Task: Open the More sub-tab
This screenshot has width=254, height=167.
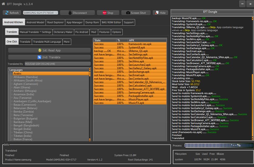Action: tap(67, 42)
